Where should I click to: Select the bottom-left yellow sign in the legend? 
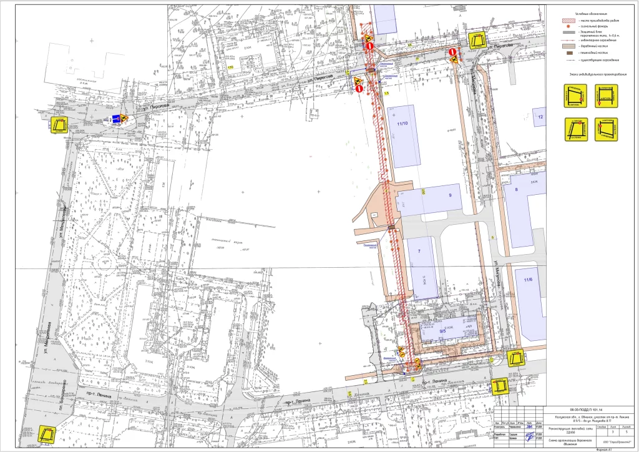[x=576, y=129]
